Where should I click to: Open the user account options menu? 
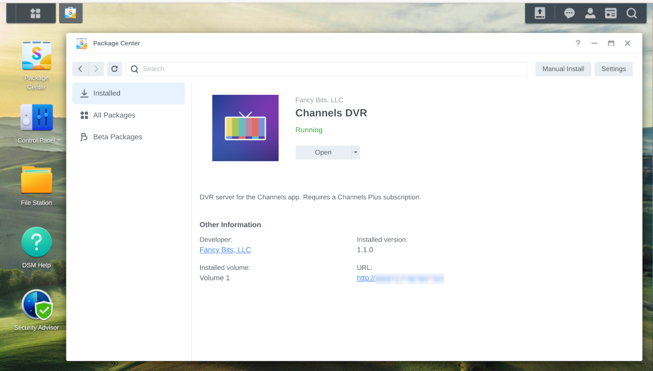(x=590, y=13)
